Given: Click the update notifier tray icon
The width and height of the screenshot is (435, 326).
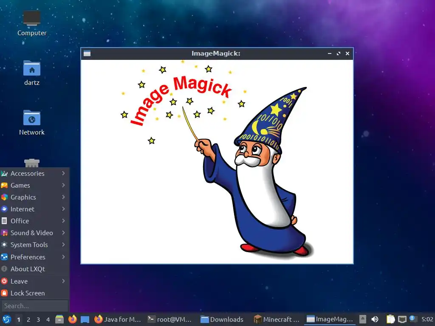Looking at the screenshot, I should point(413,319).
